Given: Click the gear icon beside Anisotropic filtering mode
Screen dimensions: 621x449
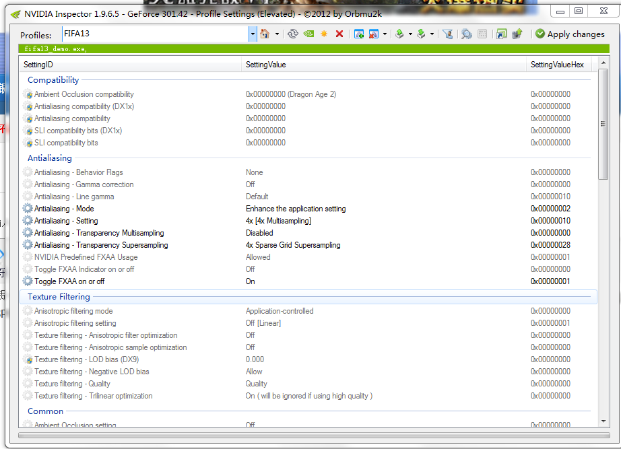Looking at the screenshot, I should click(x=28, y=311).
